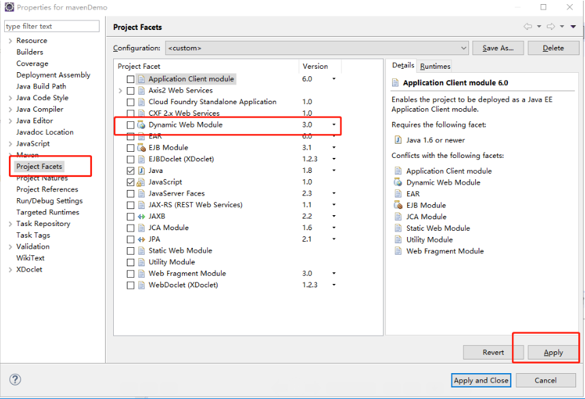The height and width of the screenshot is (399, 585).
Task: Click the JavaScript facet icon
Action: coord(140,182)
